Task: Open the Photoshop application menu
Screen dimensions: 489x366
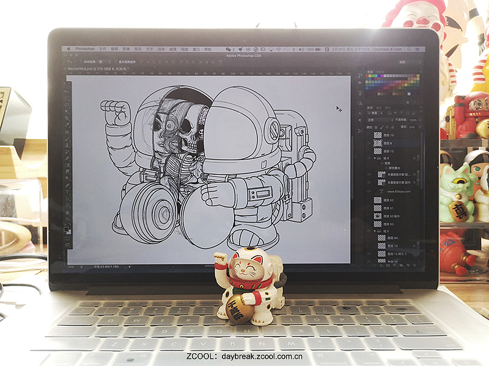Action: click(85, 49)
